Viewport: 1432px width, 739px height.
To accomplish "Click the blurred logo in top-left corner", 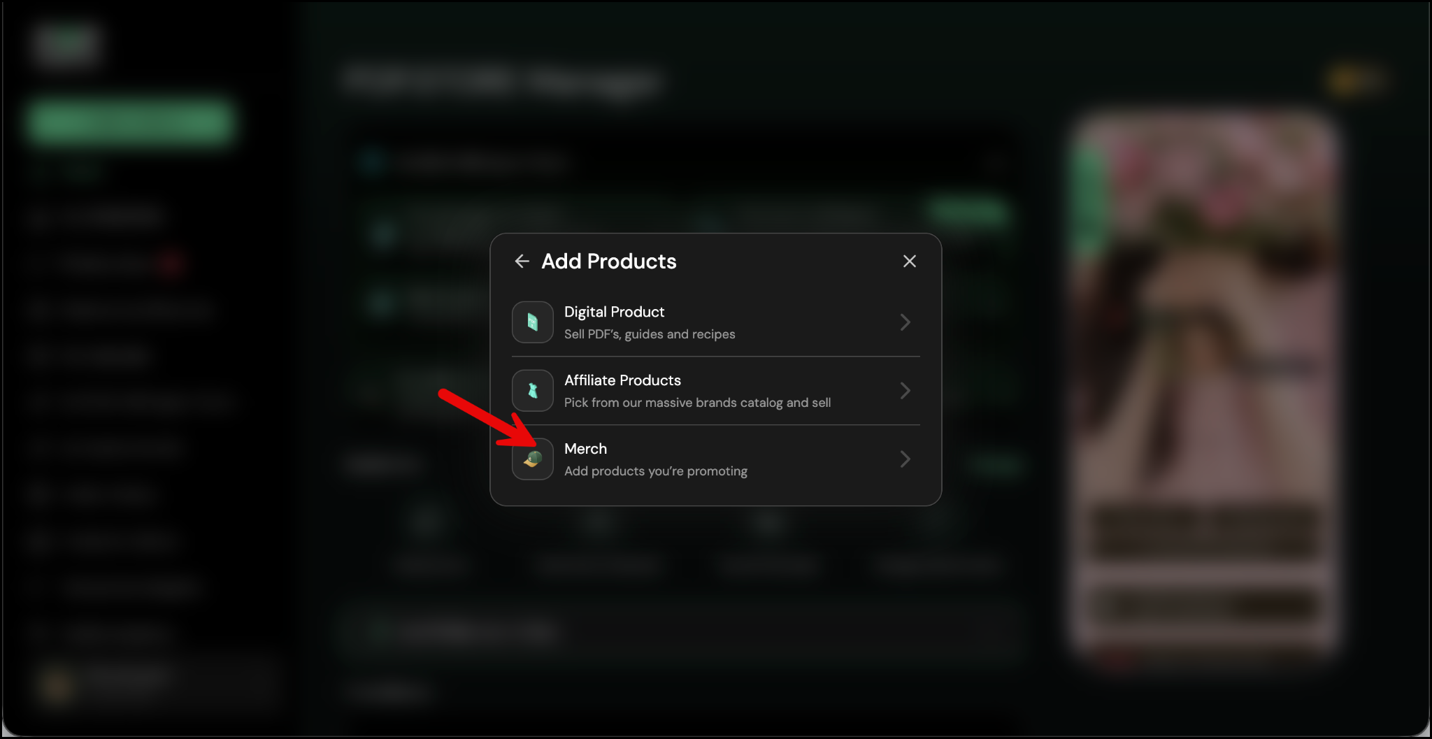I will [x=66, y=43].
